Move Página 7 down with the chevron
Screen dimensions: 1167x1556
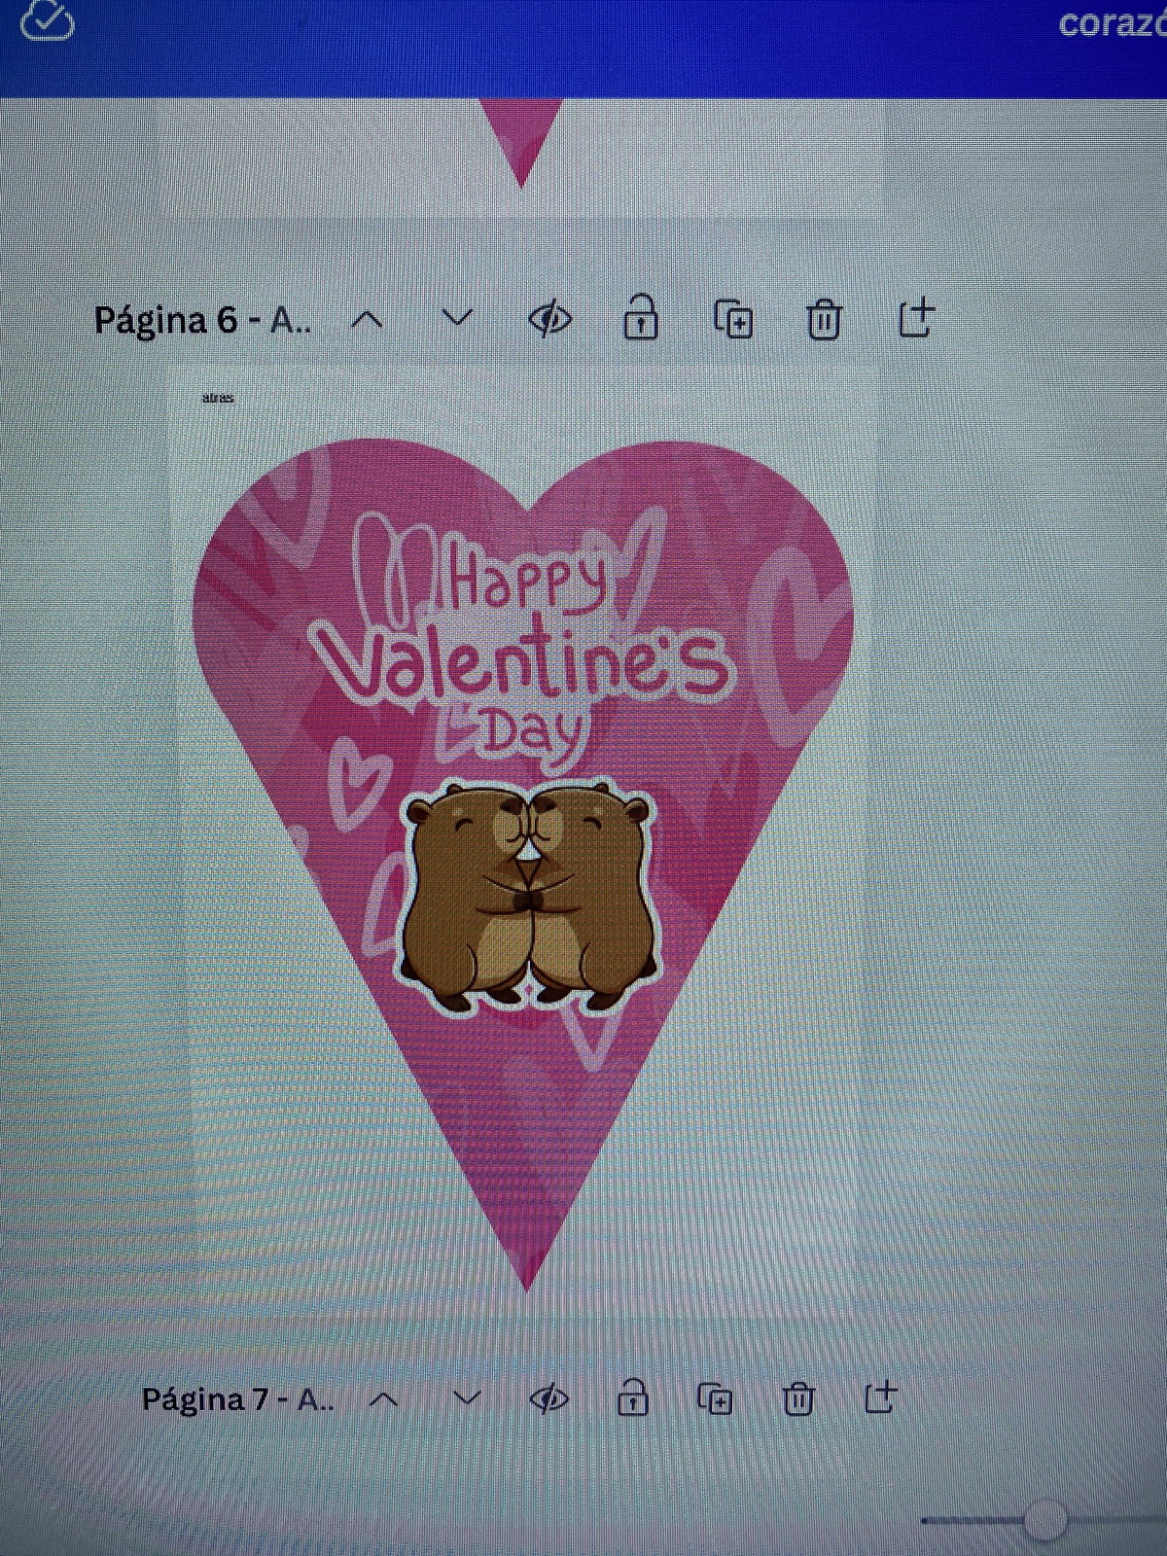[x=467, y=1399]
